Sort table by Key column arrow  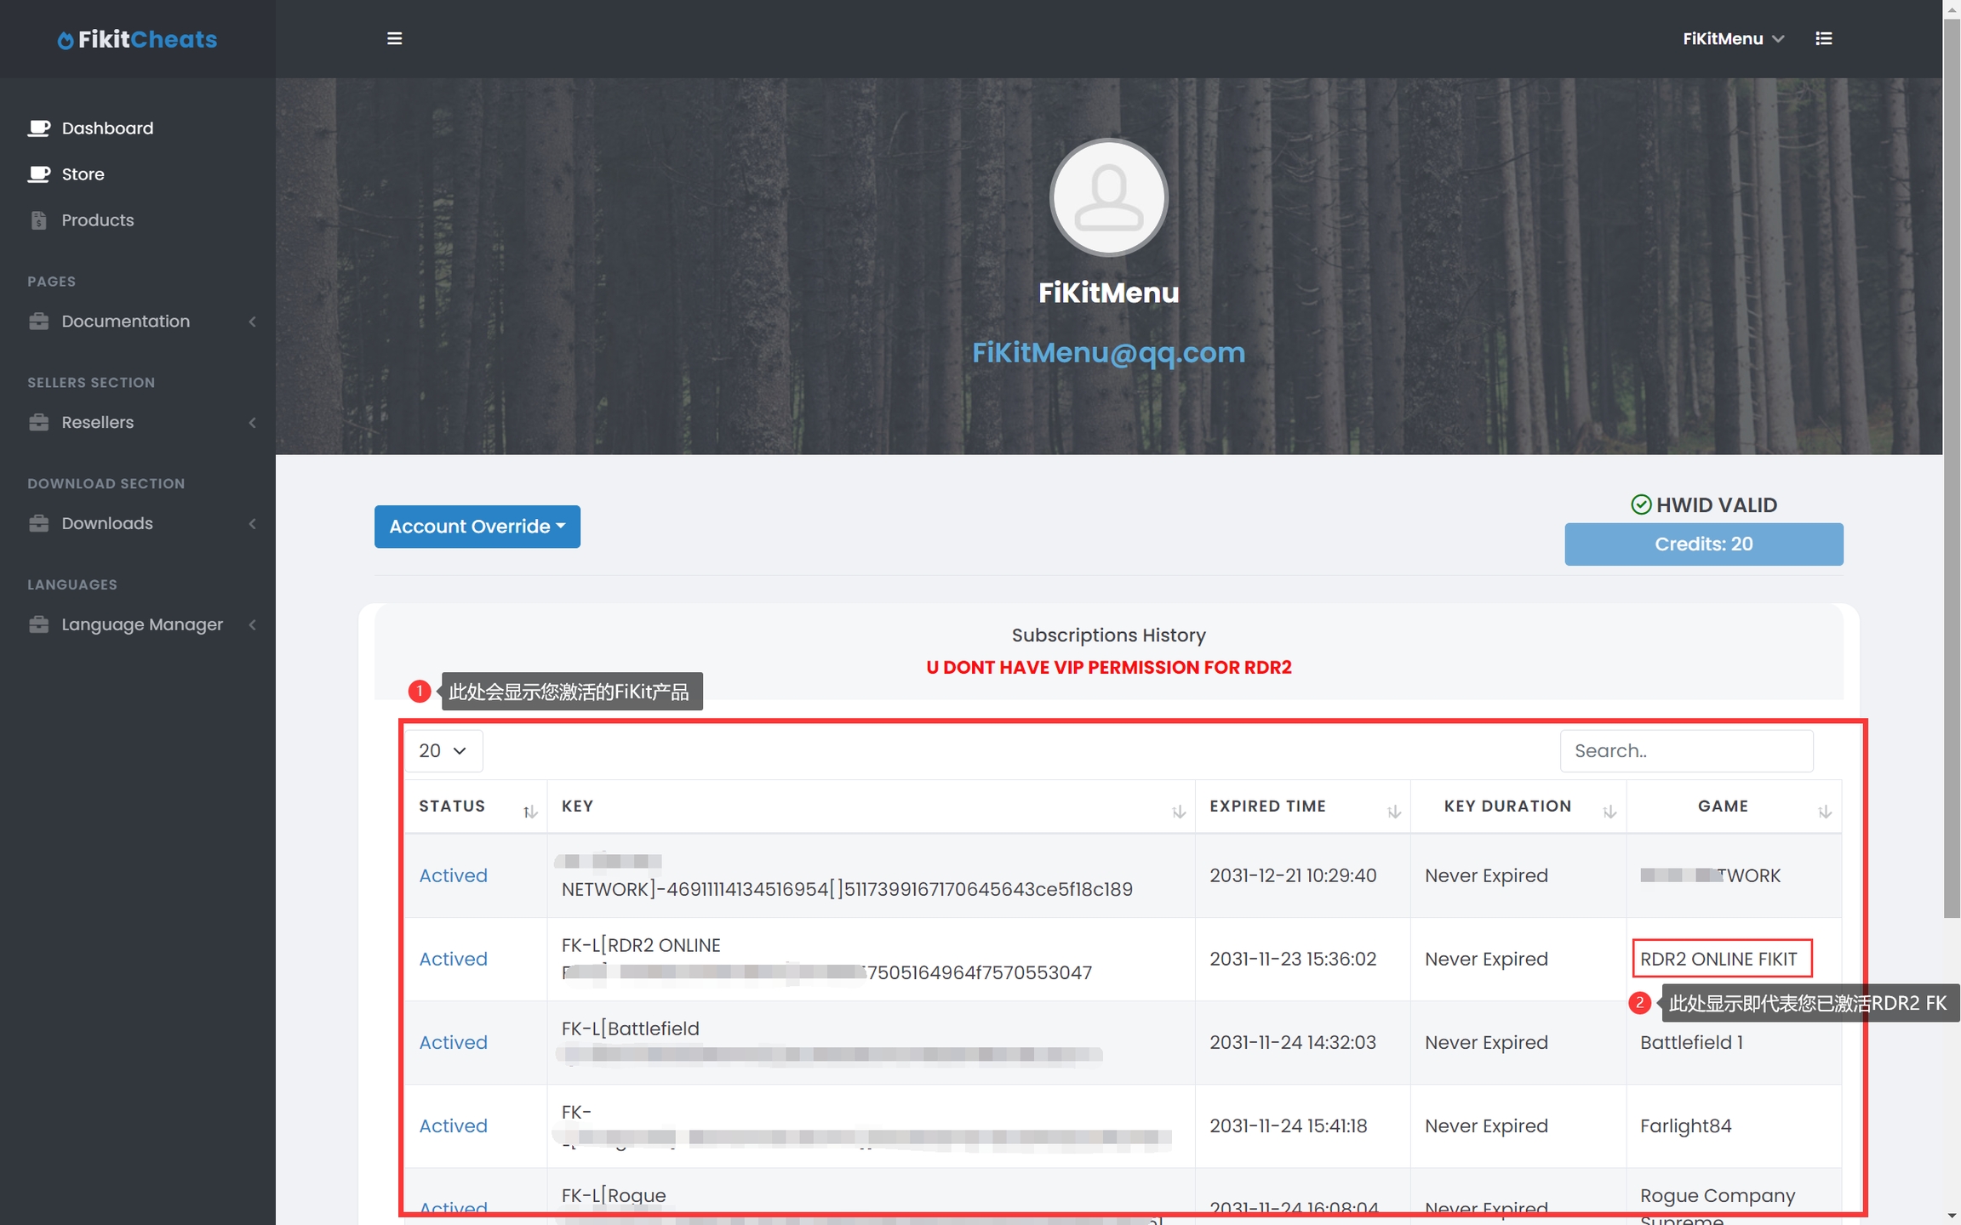tap(1179, 811)
